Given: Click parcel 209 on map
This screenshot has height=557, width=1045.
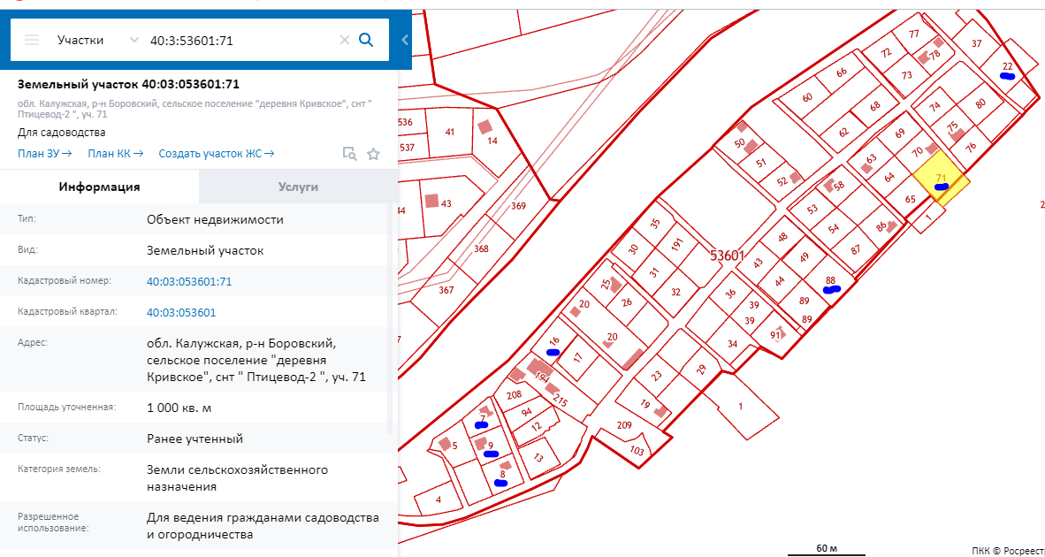Looking at the screenshot, I should click(x=624, y=425).
